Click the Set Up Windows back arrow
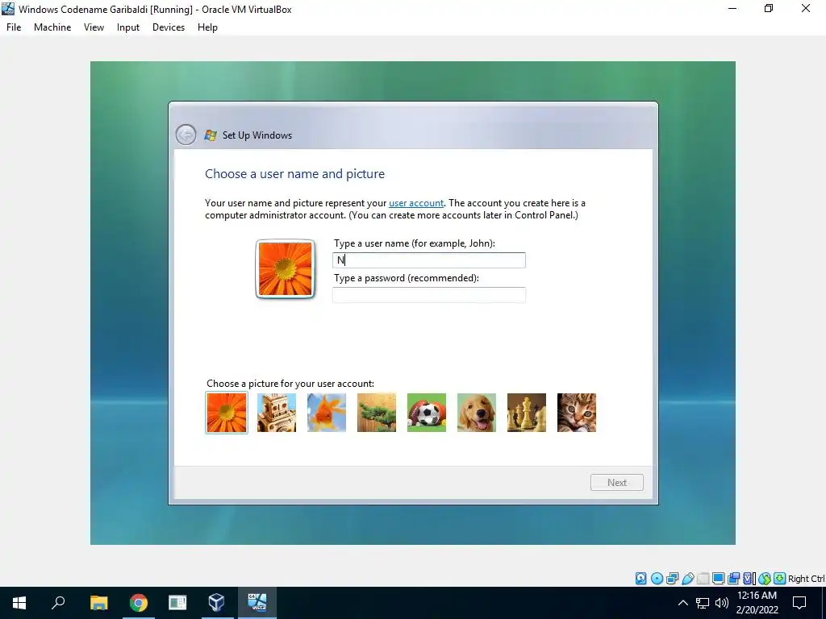Image resolution: width=826 pixels, height=619 pixels. pos(186,135)
